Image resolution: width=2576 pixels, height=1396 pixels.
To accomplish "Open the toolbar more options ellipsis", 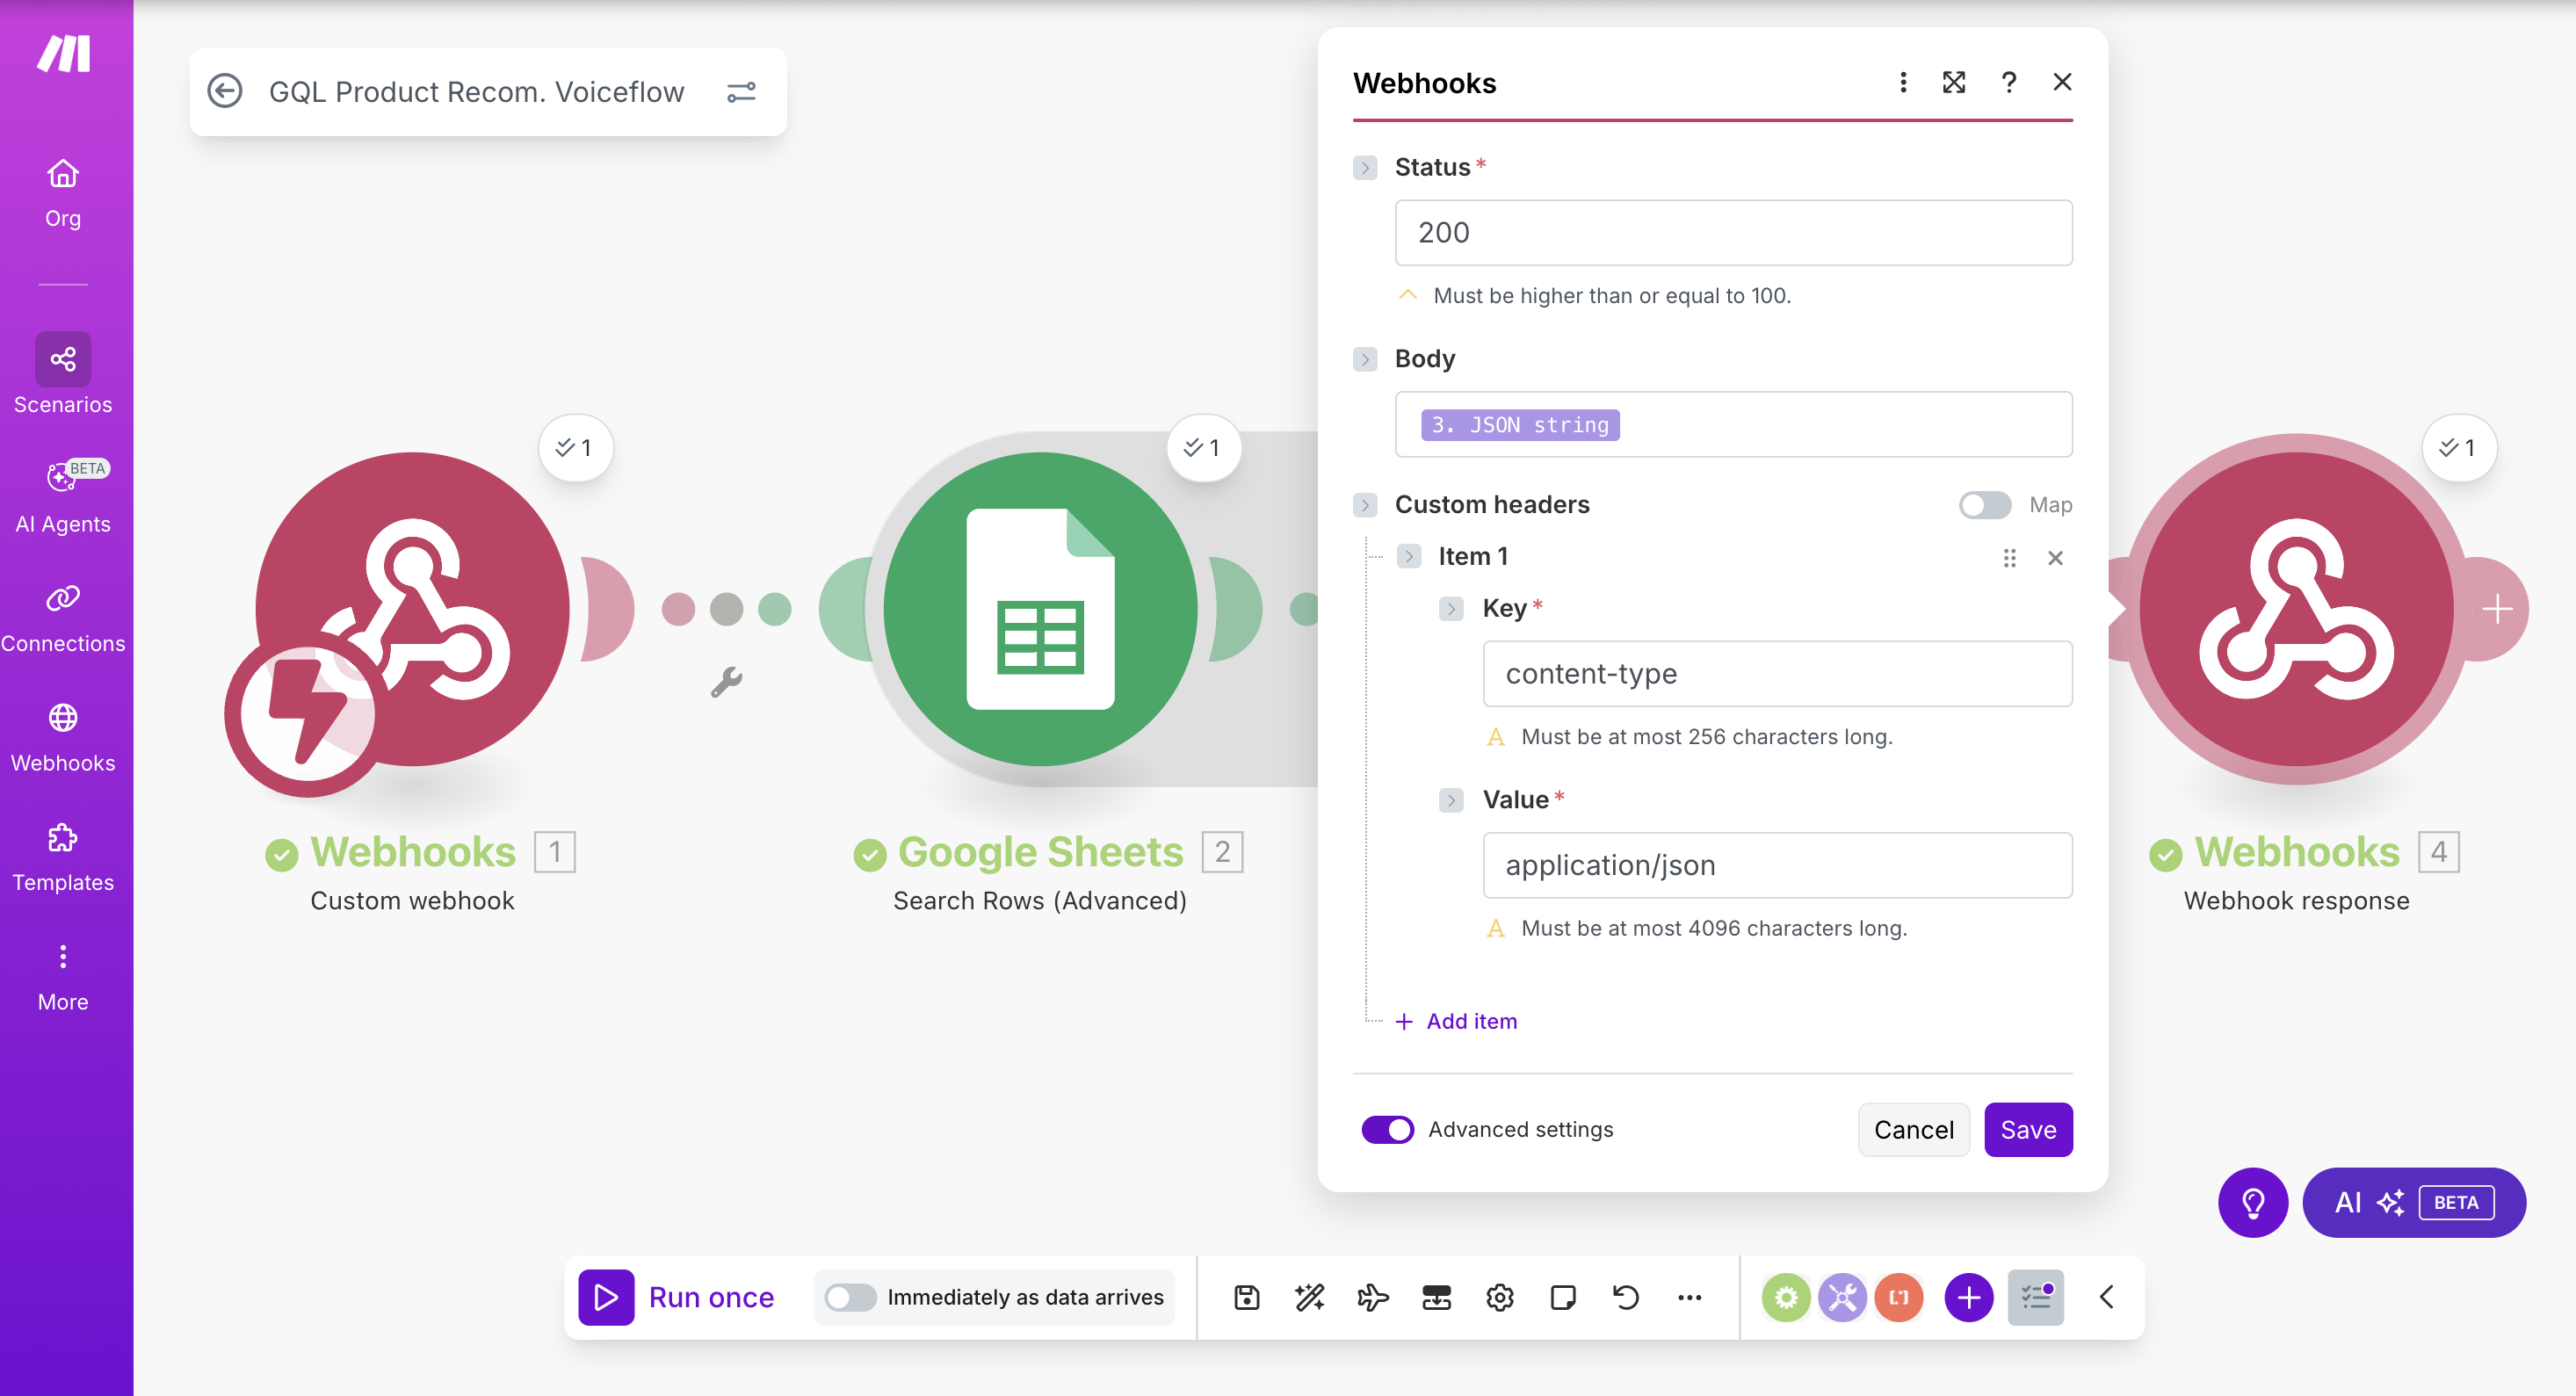I will pos(1689,1297).
